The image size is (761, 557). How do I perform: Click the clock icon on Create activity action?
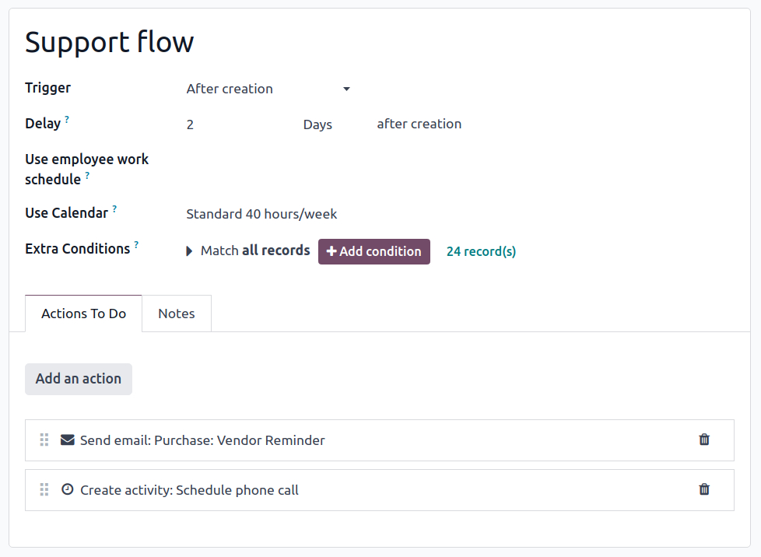(67, 489)
